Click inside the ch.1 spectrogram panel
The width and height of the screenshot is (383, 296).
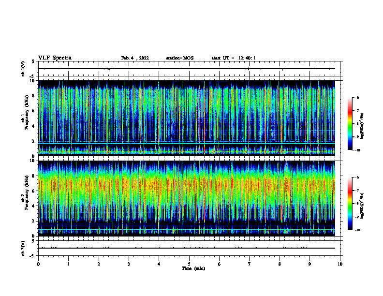(187, 118)
